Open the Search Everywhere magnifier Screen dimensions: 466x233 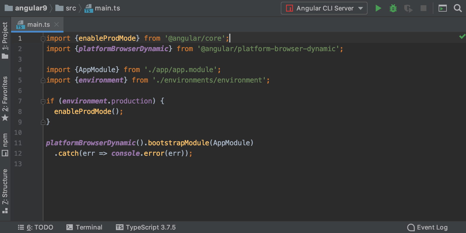(x=458, y=8)
